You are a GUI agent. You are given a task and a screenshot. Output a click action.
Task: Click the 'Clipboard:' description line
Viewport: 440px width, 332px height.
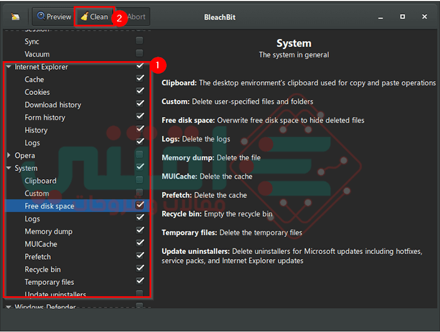coord(299,83)
